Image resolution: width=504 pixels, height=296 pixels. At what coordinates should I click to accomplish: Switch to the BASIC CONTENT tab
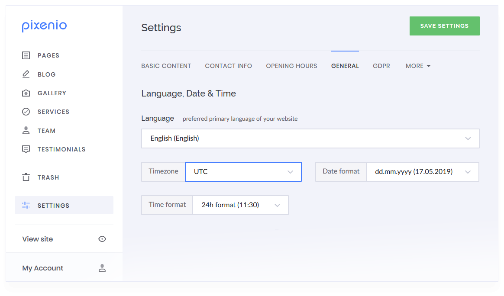tap(166, 66)
